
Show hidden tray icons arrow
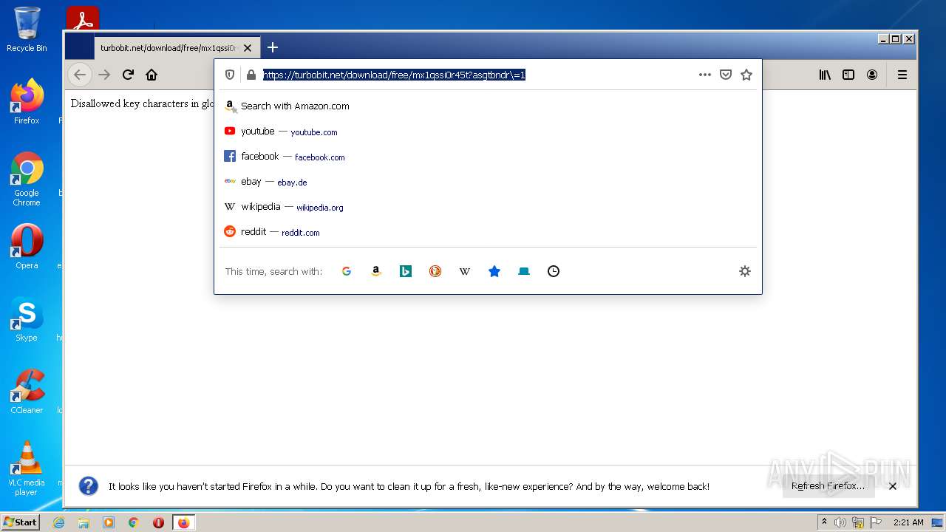click(x=824, y=522)
